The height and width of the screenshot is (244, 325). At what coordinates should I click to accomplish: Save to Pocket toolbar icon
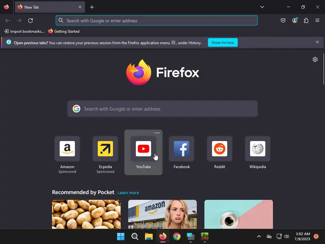(x=283, y=20)
